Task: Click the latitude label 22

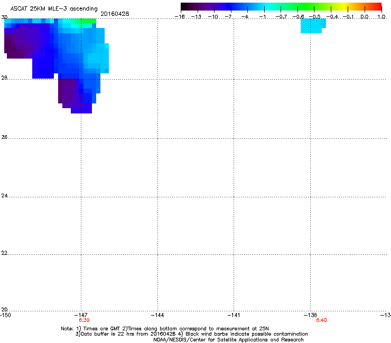Action: (x=4, y=253)
